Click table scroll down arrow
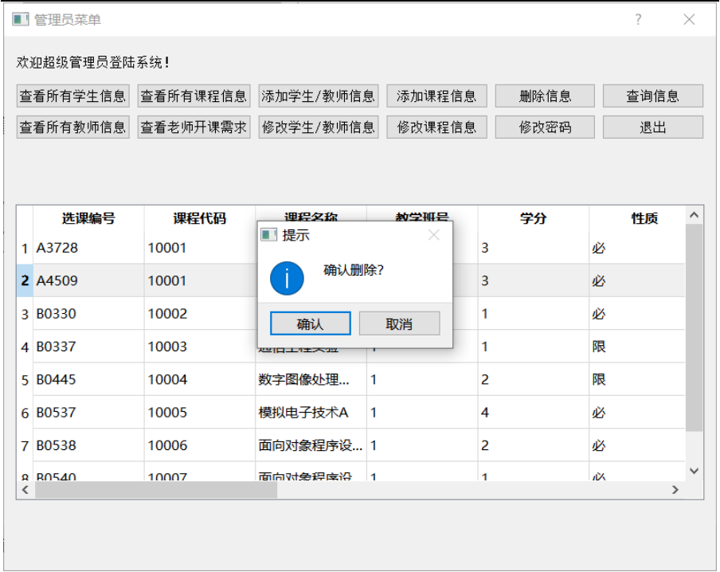This screenshot has height=572, width=720. click(x=695, y=471)
